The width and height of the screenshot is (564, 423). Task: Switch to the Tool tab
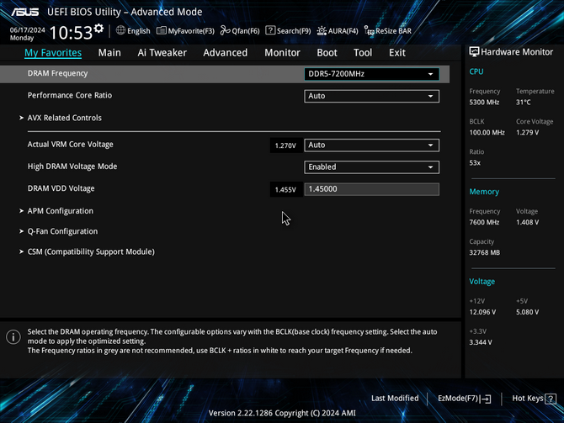point(363,53)
